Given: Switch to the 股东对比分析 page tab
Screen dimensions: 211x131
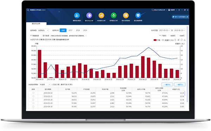Looking at the screenshot, I should click(36, 24).
